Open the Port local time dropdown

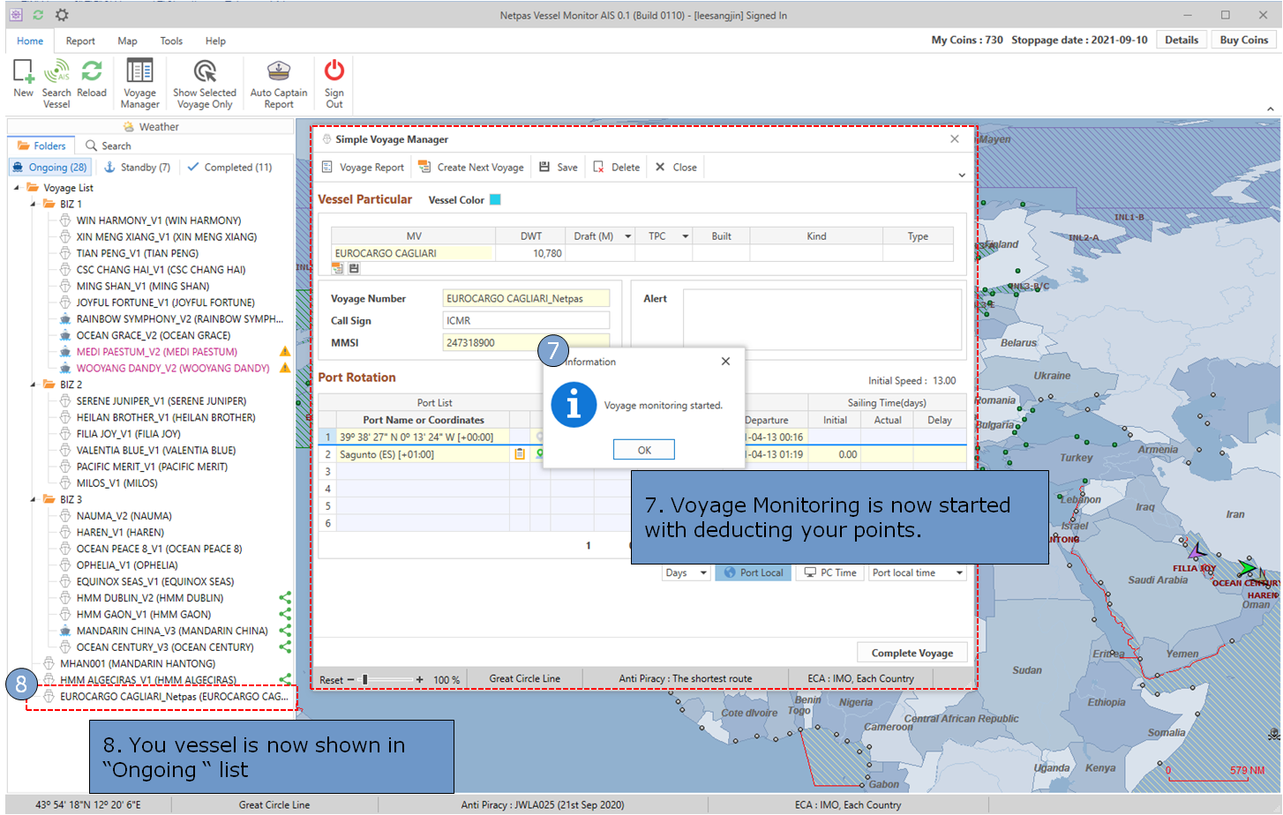coord(917,572)
